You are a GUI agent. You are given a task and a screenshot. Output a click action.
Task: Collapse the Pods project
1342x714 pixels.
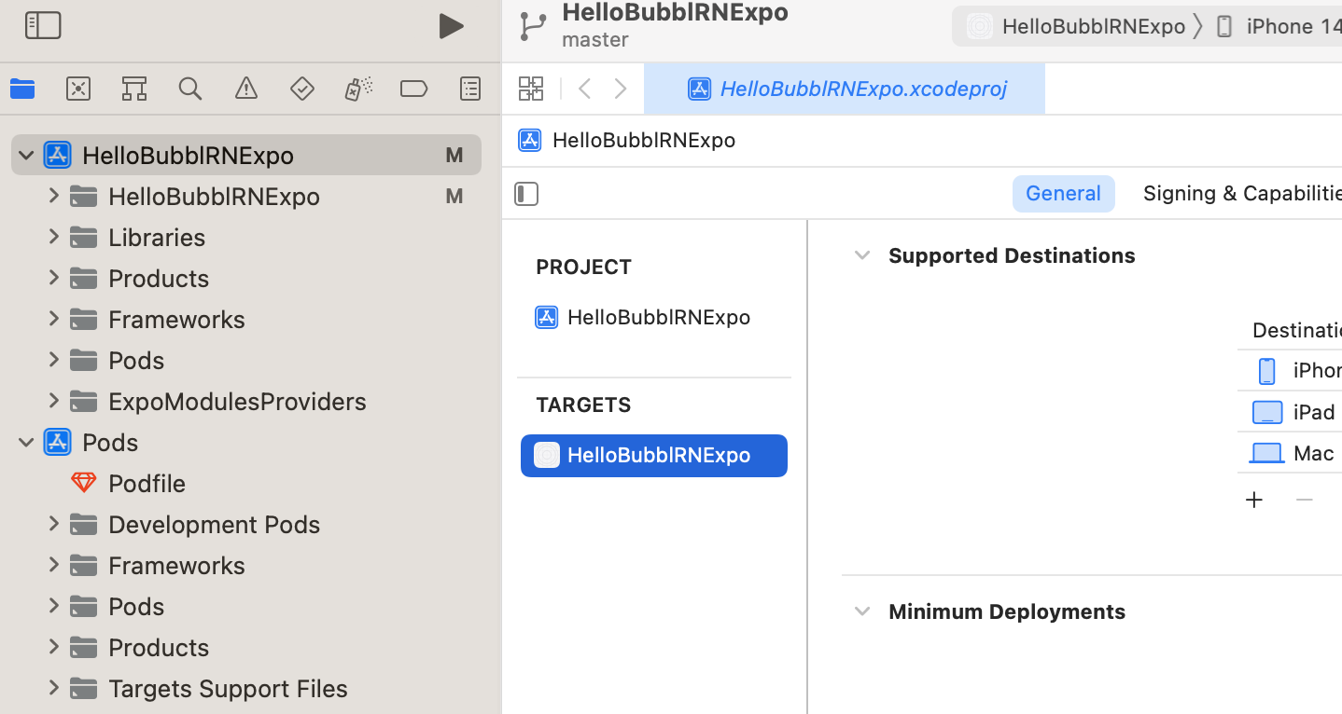click(26, 442)
